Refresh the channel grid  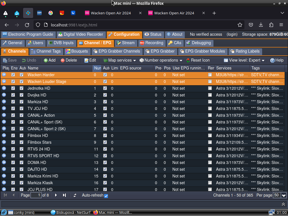click(75, 195)
